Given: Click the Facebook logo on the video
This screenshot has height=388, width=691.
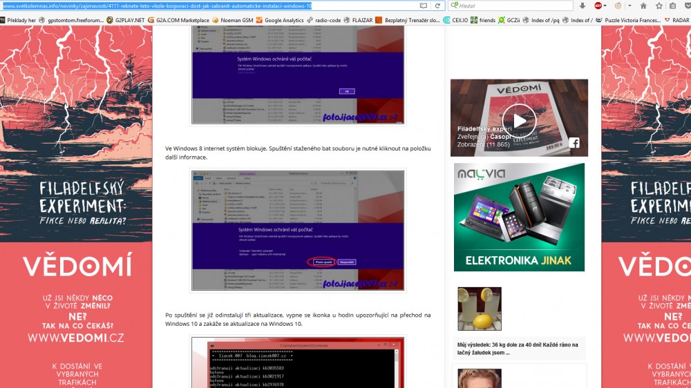Looking at the screenshot, I should coord(574,143).
